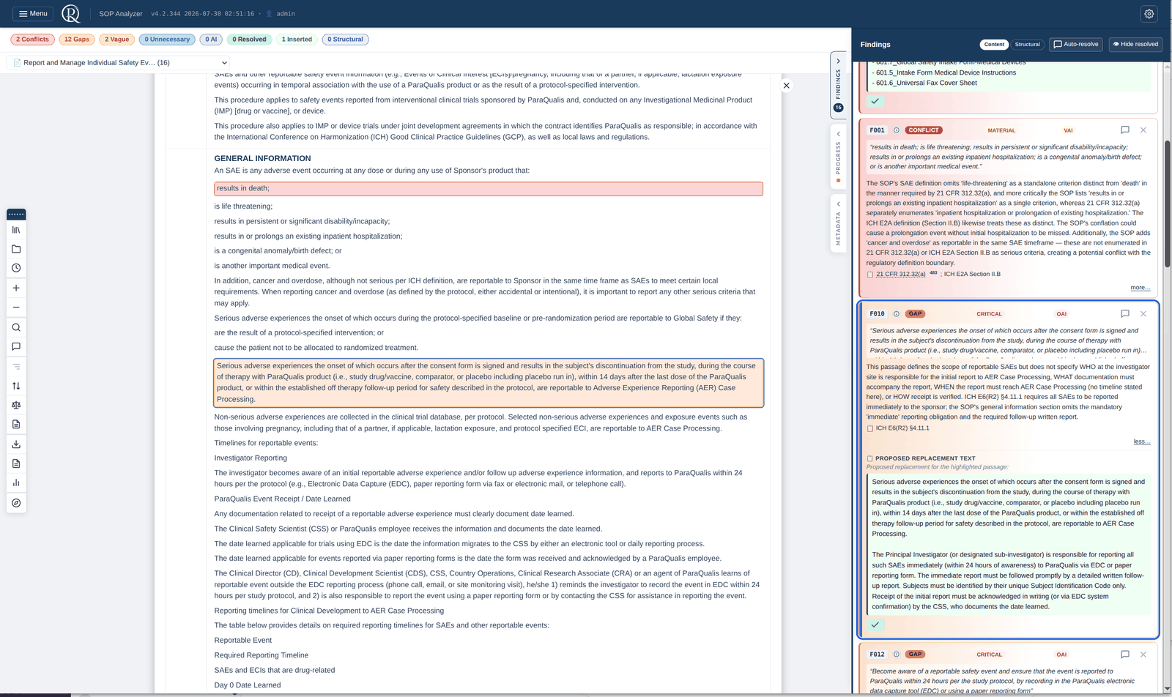This screenshot has width=1172, height=697.
Task: Accept F010 proposed replacement with checkmark
Action: tap(875, 625)
